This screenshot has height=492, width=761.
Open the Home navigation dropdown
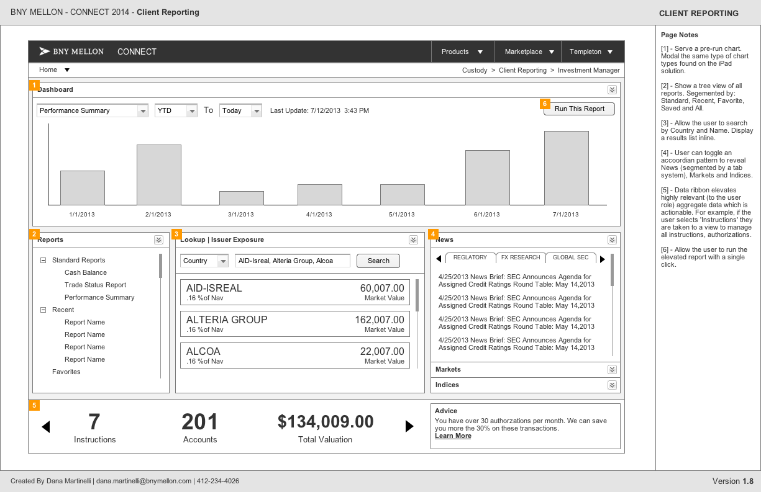coord(55,69)
